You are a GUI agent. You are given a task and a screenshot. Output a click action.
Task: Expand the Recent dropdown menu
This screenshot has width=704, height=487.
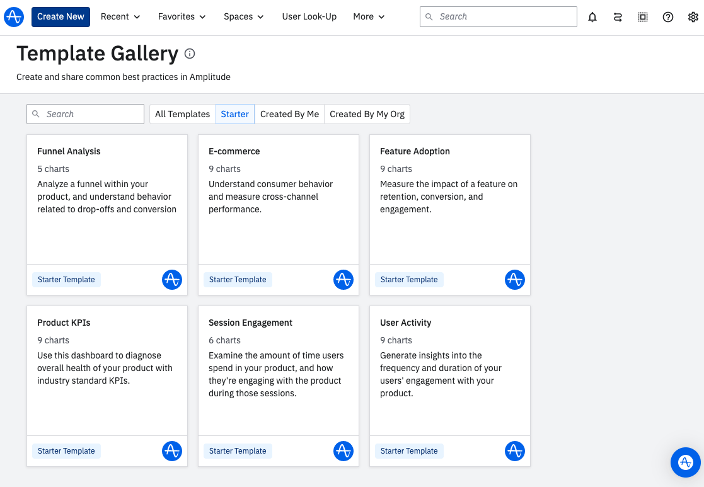[x=120, y=17]
